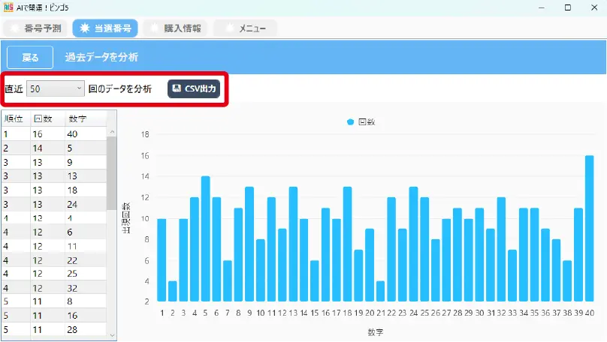This screenshot has width=607, height=342.
Task: Click the star icon on 番号予測 tab
Action: point(14,28)
